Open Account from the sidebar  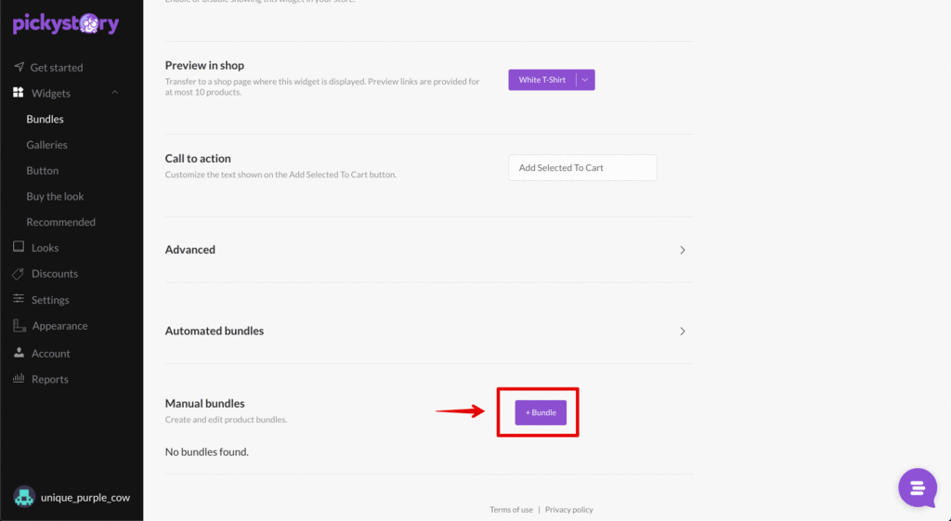[51, 353]
